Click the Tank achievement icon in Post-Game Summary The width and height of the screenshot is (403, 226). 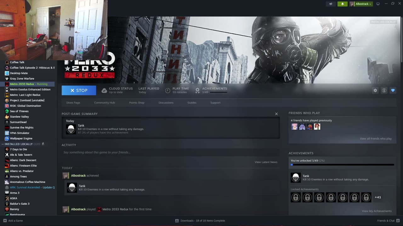click(71, 129)
